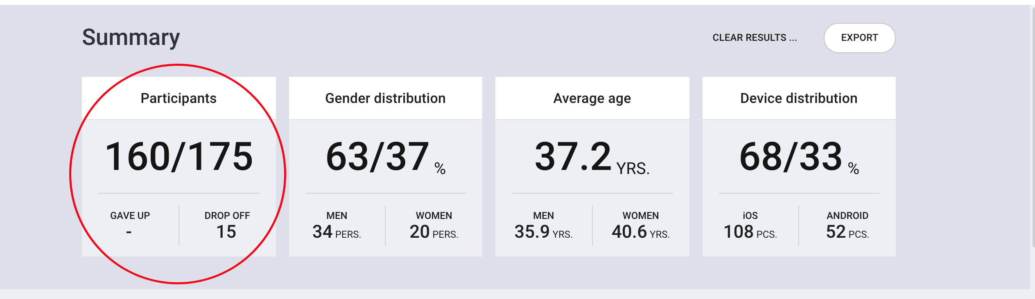Click the Summary heading
The image size is (1035, 299).
131,38
